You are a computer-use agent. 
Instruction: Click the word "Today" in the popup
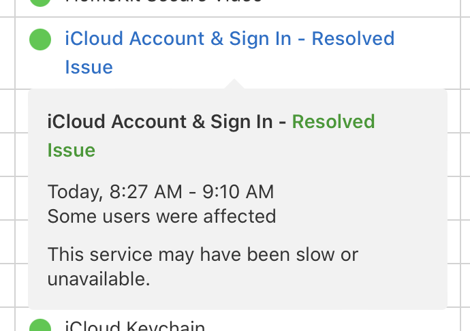click(x=75, y=192)
